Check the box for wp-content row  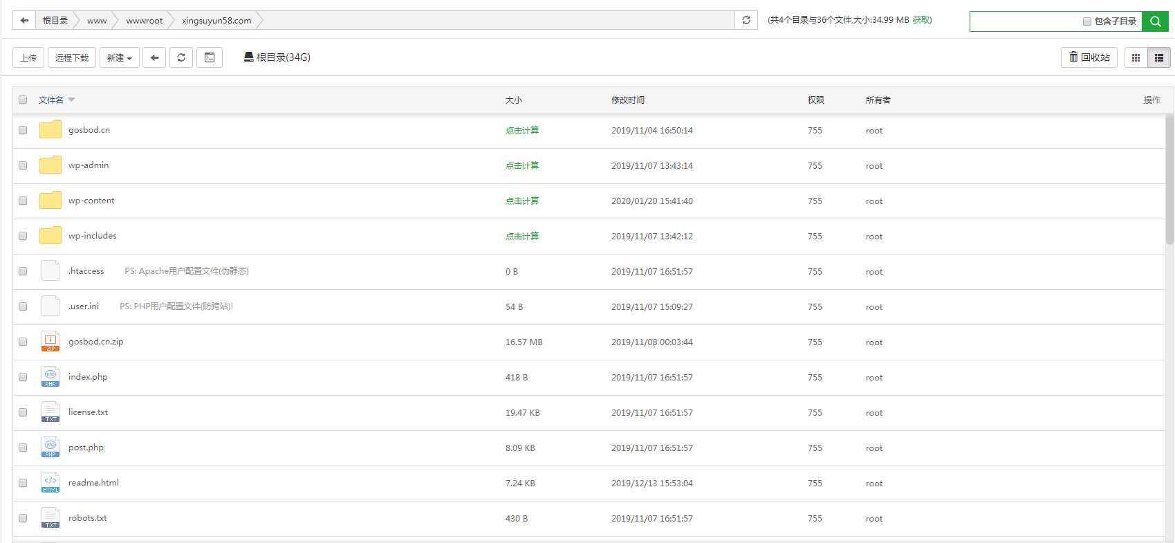tap(23, 201)
